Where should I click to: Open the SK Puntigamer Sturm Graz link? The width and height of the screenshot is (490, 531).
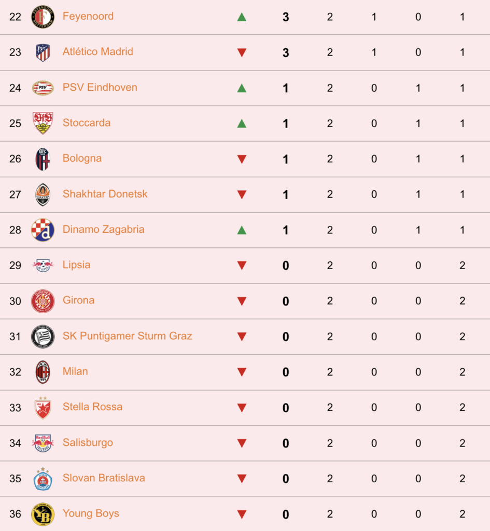coord(128,336)
